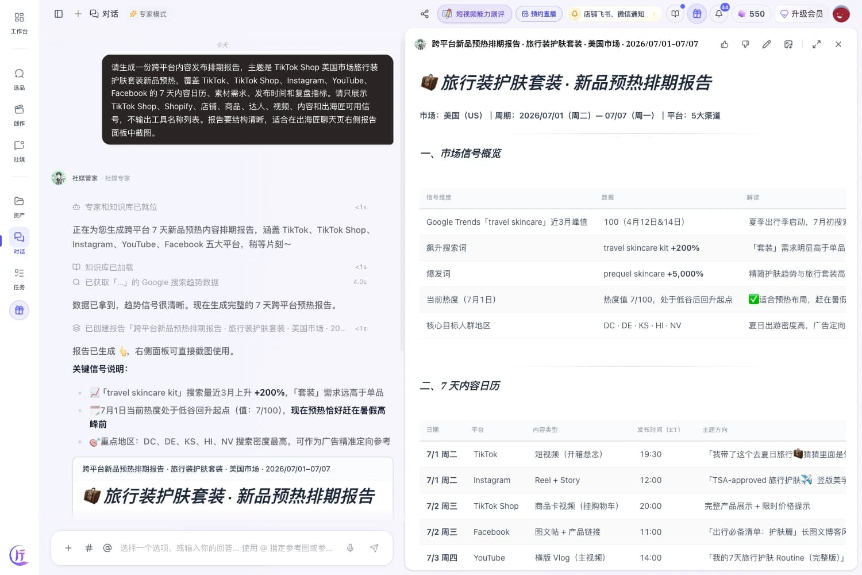Close the report panel
Viewport: 862px width, 575px height.
click(x=838, y=44)
